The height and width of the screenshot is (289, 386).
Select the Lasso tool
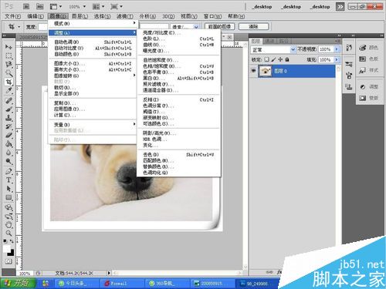click(8, 64)
